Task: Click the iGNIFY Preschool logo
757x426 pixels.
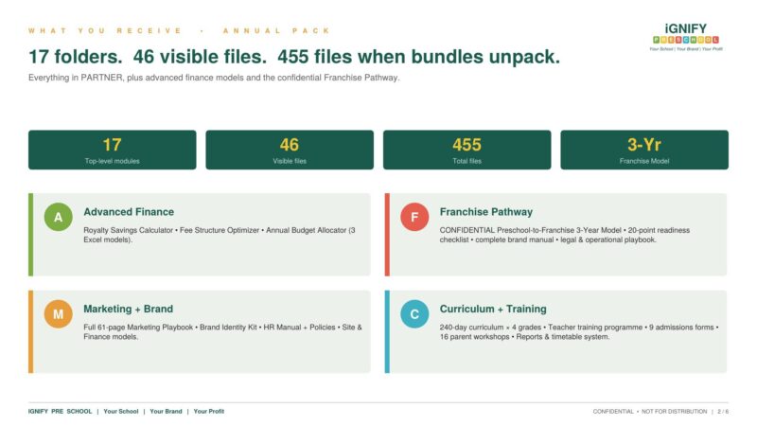Action: pos(685,37)
